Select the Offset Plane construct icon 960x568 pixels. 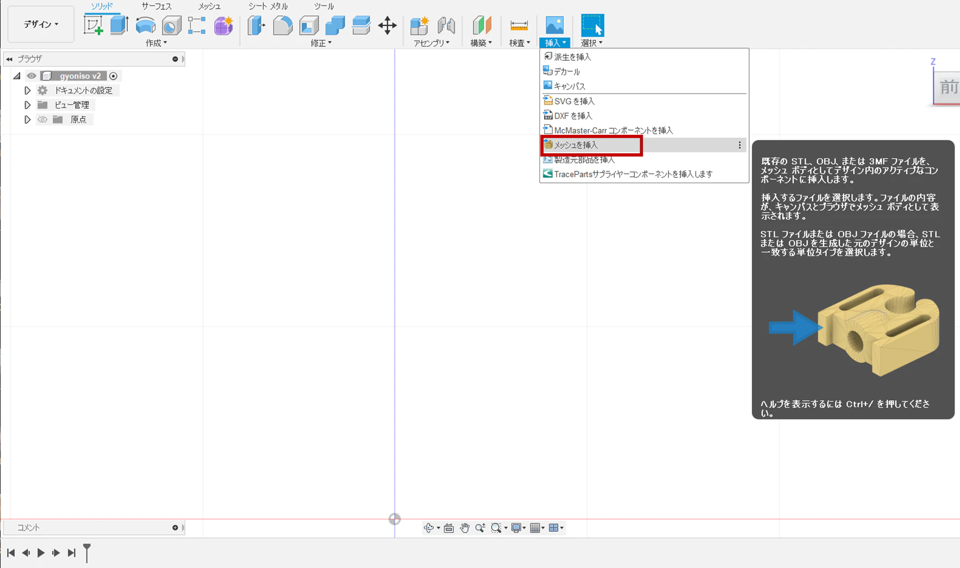pyautogui.click(x=481, y=26)
